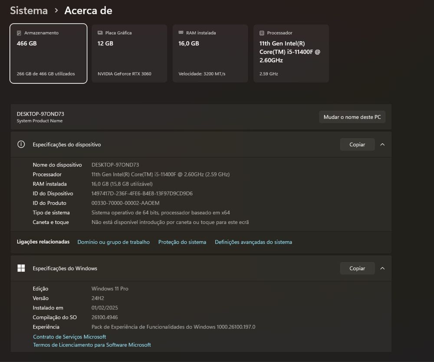
Task: Open Domínio ou grupo de trabalho
Action: (113, 242)
